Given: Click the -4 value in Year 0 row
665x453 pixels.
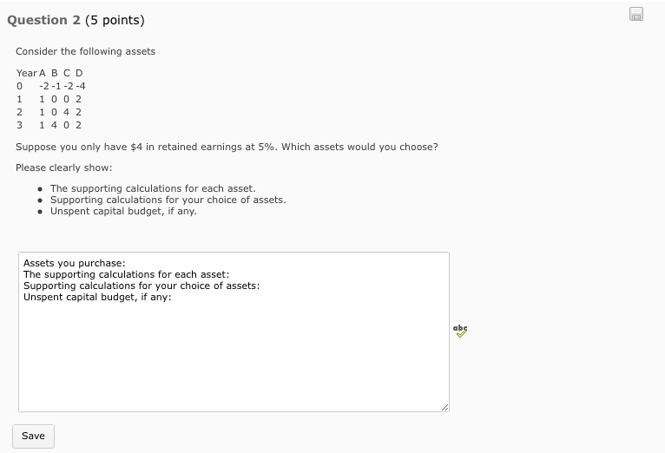Looking at the screenshot, I should (81, 87).
